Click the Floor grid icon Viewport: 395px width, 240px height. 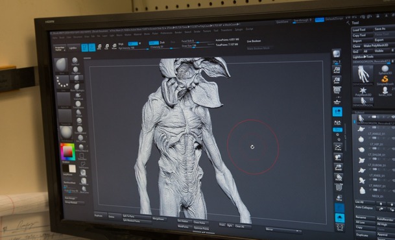pos(337,101)
